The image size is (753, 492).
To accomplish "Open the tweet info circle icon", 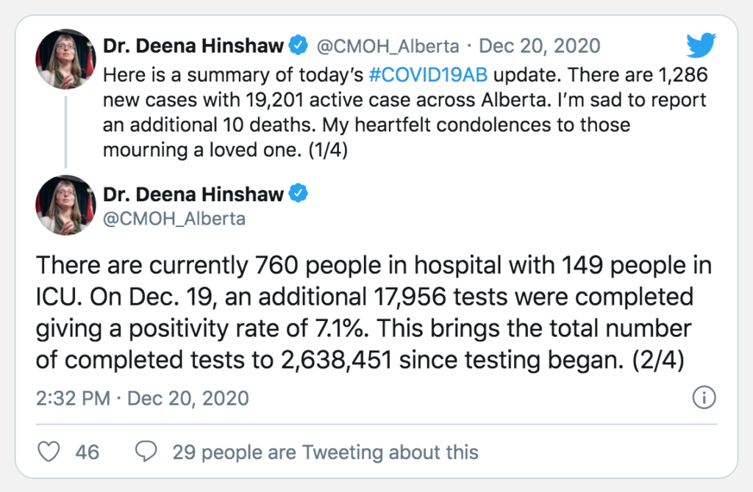I will 704,398.
